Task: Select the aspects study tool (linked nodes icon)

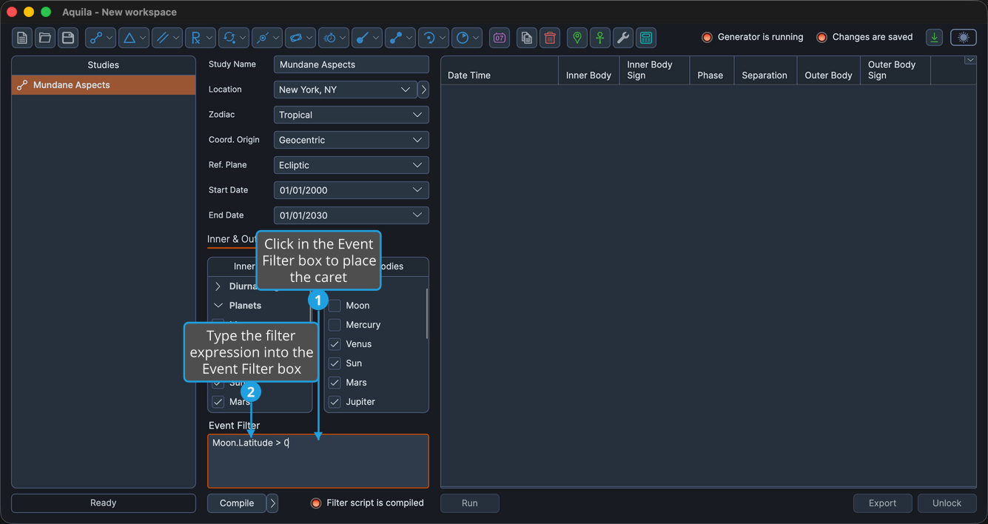Action: point(101,38)
